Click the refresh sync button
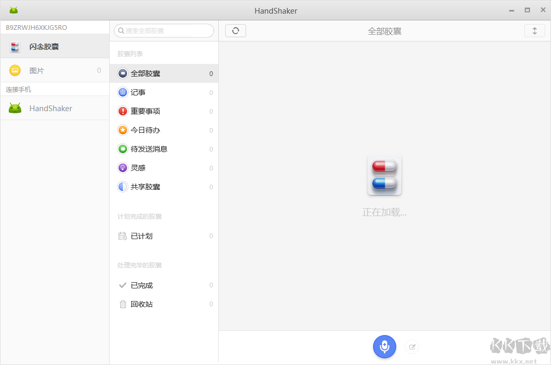The image size is (551, 365). 236,31
